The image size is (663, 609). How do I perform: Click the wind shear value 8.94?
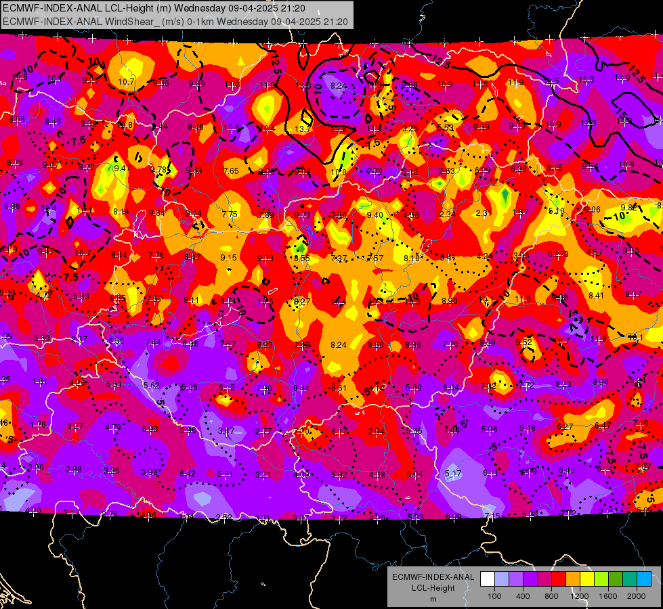[601, 382]
